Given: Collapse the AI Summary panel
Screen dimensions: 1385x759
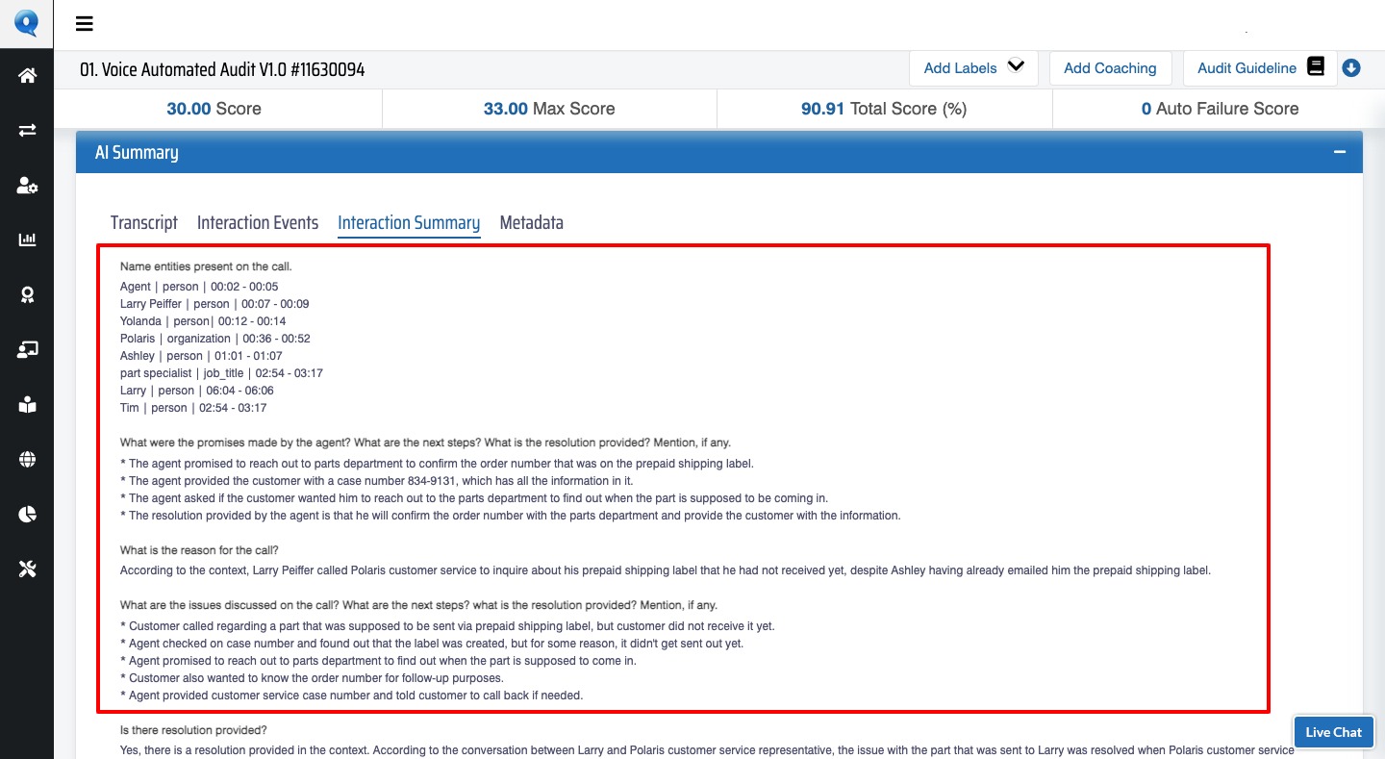Looking at the screenshot, I should pyautogui.click(x=1339, y=152).
